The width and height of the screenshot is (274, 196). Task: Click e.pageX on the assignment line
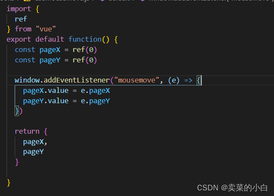95,91
